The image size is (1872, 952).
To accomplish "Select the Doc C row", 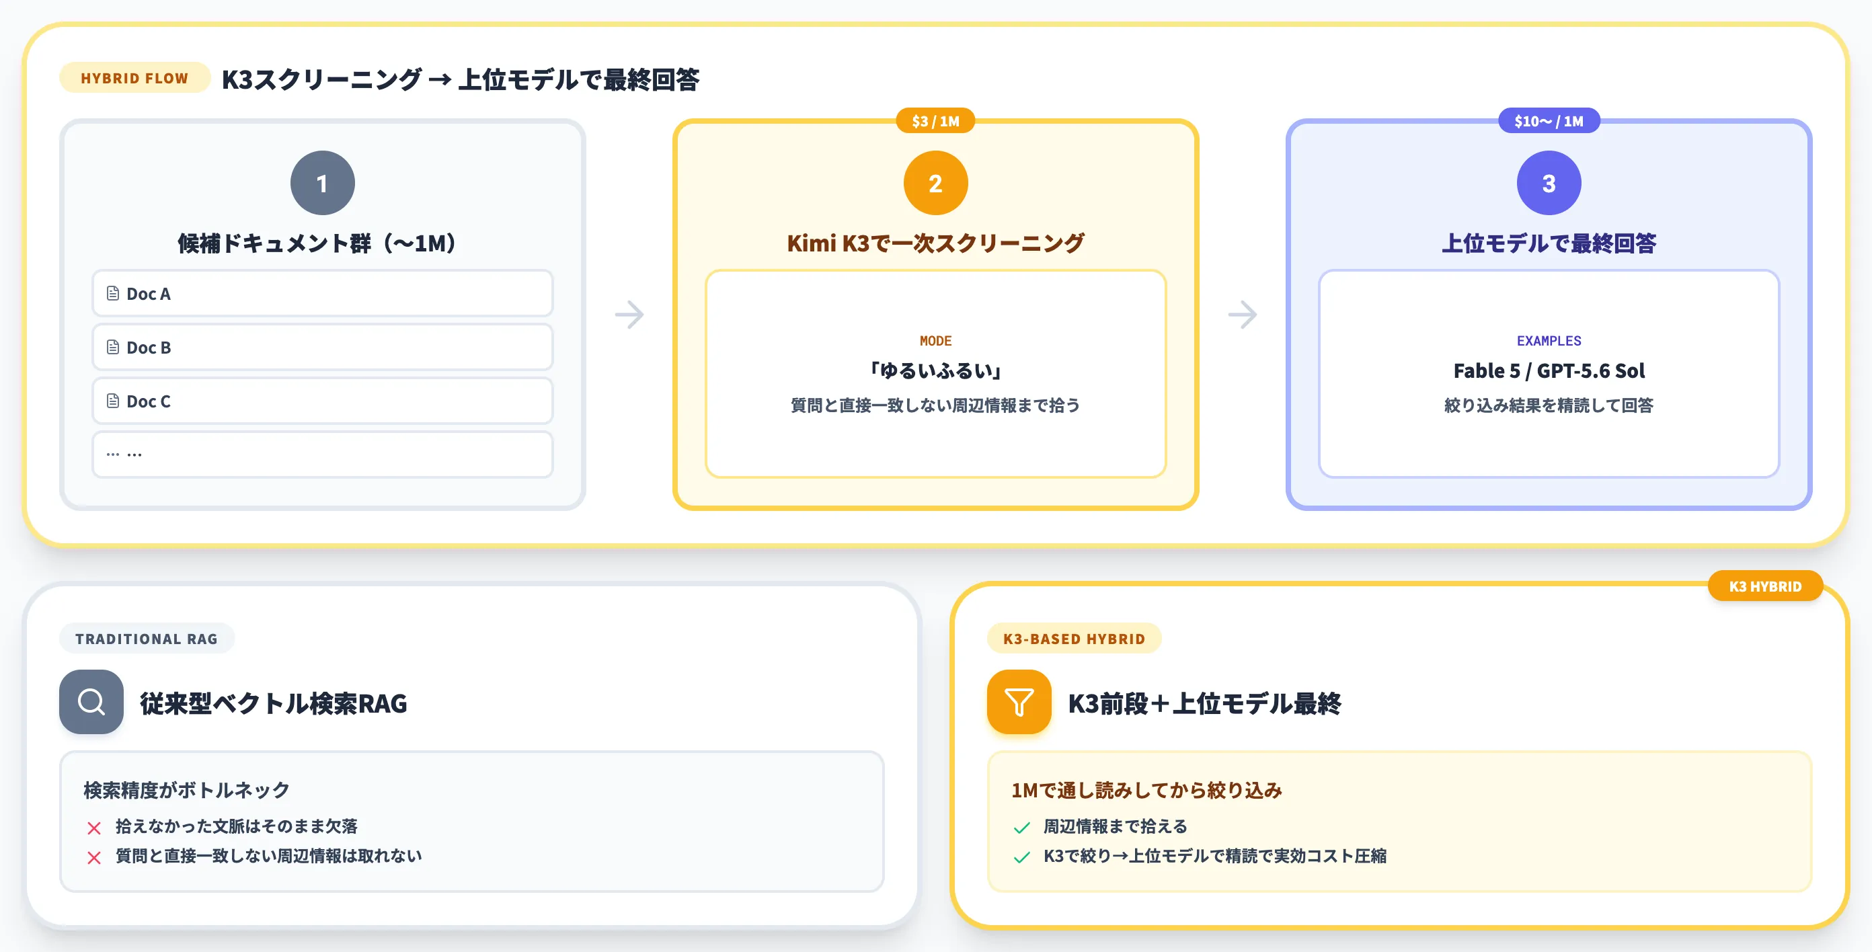I will [x=323, y=401].
